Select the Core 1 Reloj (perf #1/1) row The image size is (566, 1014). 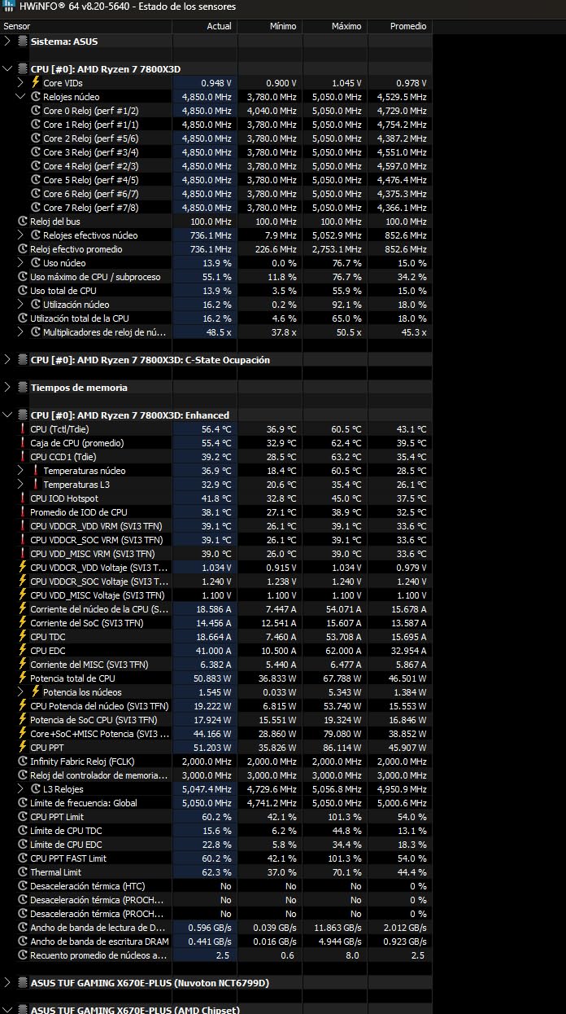[216, 124]
